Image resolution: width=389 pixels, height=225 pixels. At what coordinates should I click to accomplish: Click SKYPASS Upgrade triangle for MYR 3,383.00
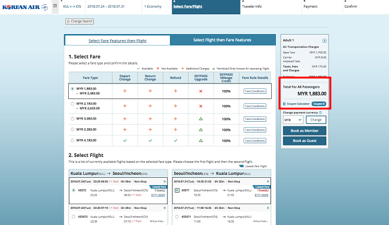(200, 130)
